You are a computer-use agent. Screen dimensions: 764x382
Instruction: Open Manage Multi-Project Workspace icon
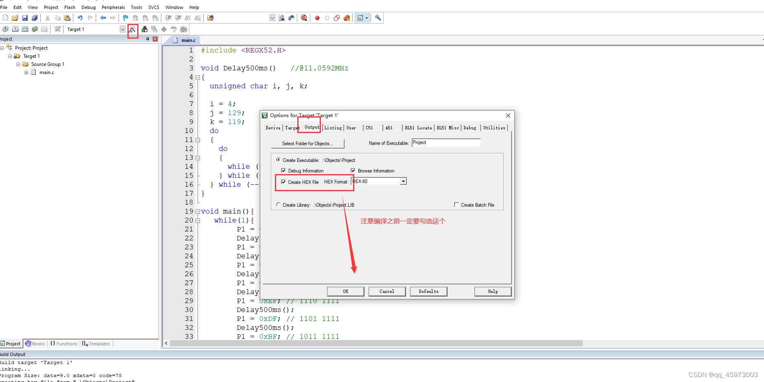click(154, 29)
